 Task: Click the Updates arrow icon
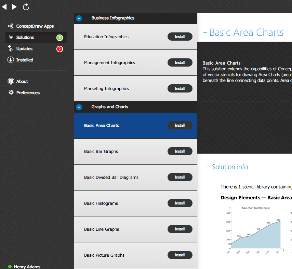click(x=10, y=48)
